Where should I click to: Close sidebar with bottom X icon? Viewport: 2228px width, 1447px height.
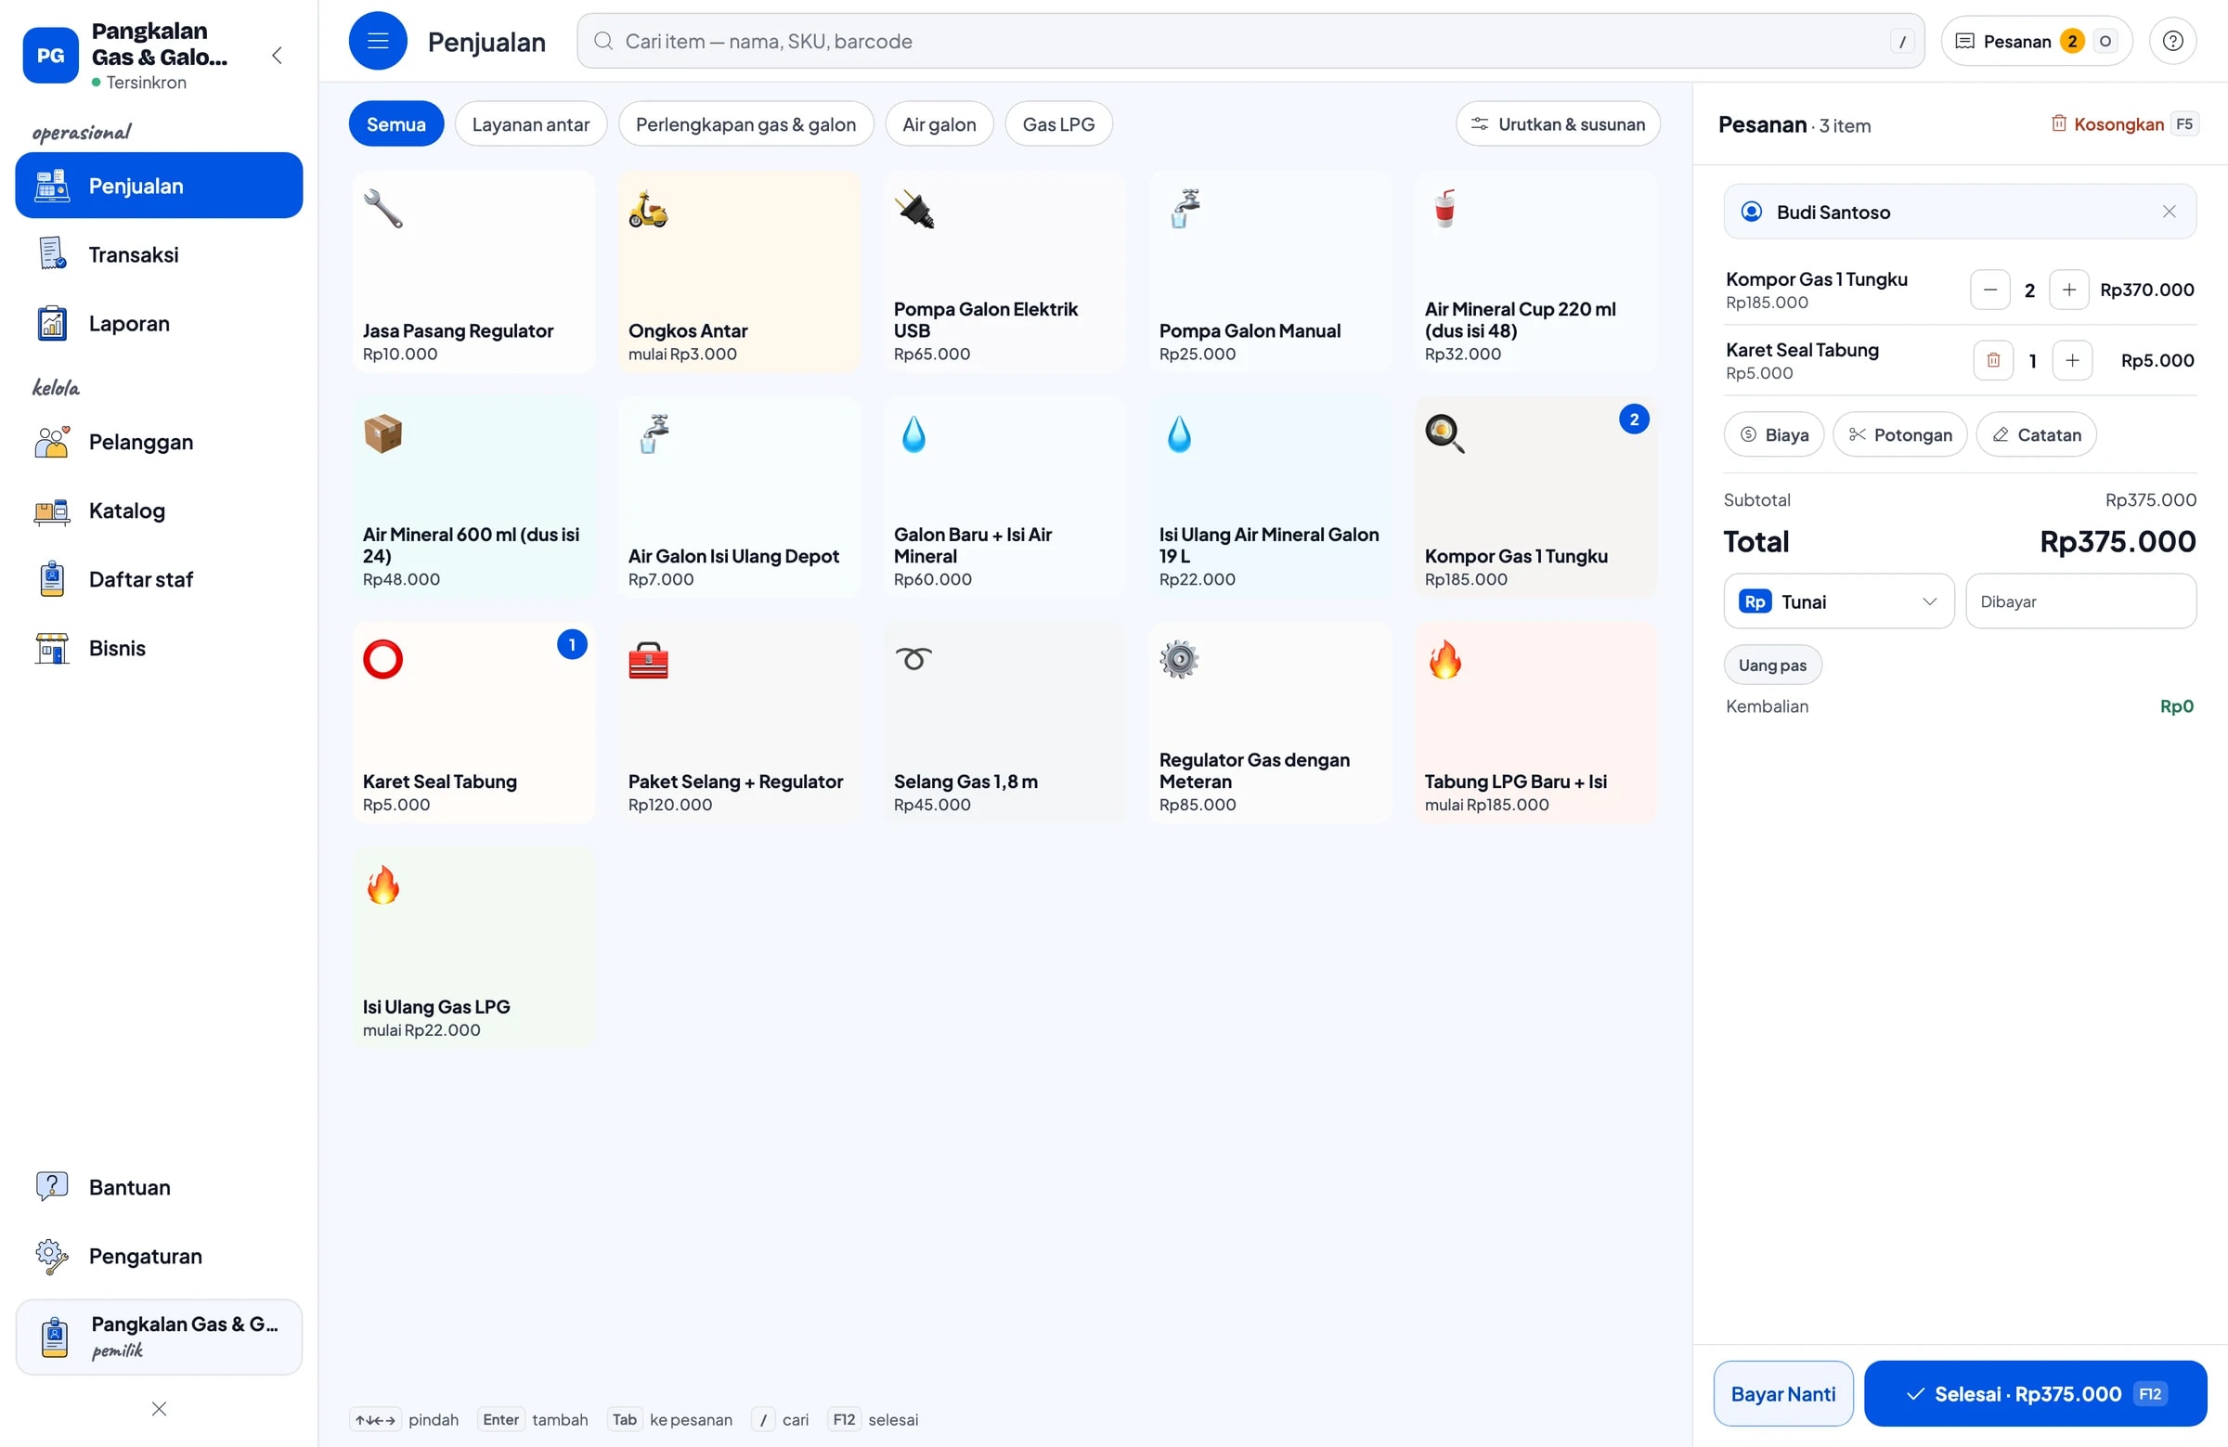[159, 1409]
